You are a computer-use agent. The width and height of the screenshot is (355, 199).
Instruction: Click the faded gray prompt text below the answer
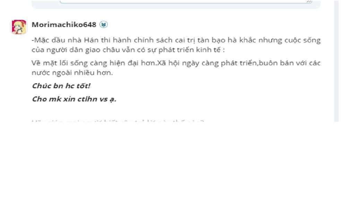pos(118,121)
